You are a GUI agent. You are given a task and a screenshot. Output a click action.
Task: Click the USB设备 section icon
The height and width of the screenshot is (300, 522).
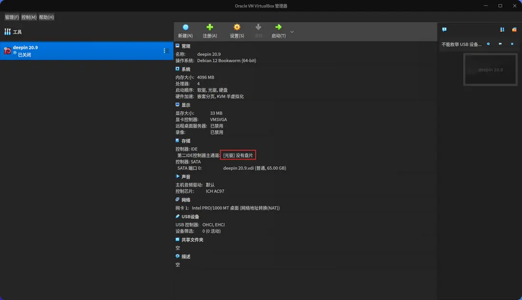(x=177, y=216)
